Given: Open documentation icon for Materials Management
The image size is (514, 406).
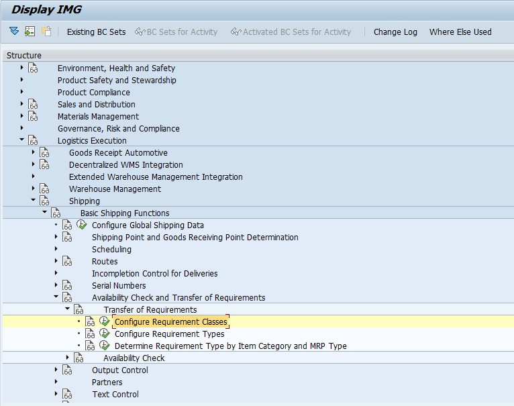Looking at the screenshot, I should tap(33, 116).
